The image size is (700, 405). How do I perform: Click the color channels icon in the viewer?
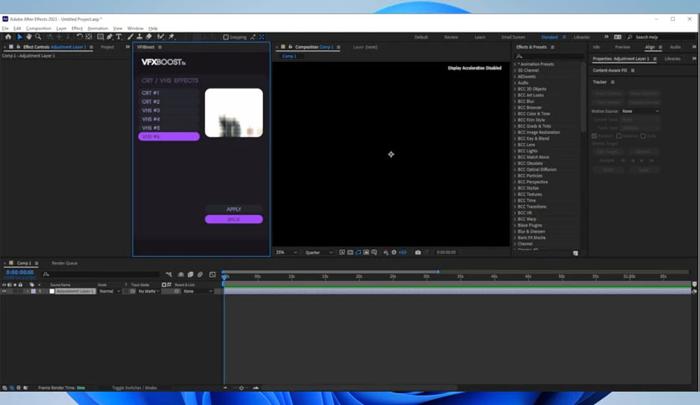[x=386, y=253]
